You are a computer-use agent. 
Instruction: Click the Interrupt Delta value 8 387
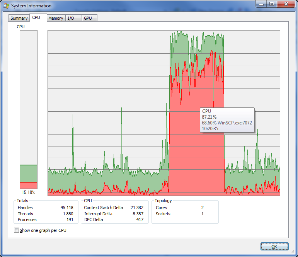[139, 214]
